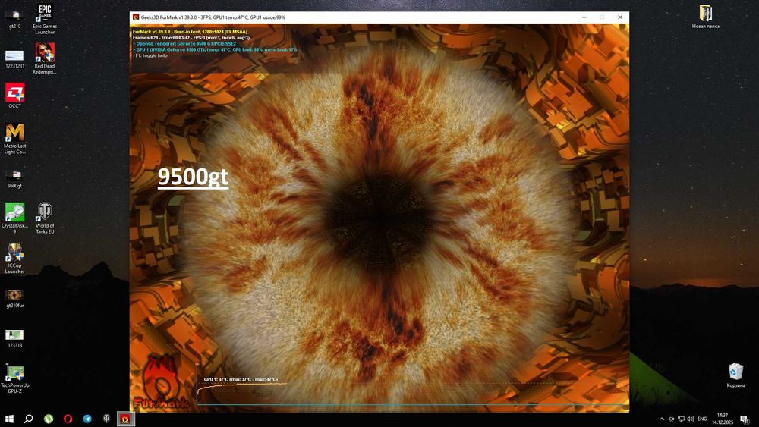Click the OpenGL renderer info line
This screenshot has width=759, height=427.
(184, 43)
